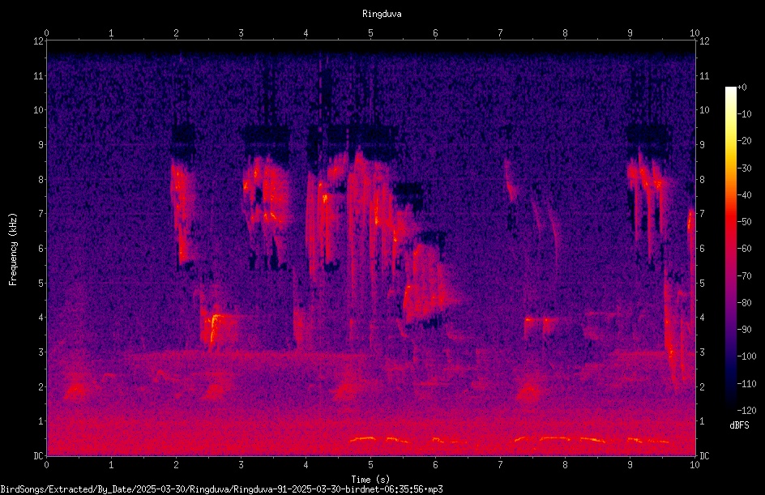765x495 pixels.
Task: Click the 2 kHz tick on the right frequency axis
Action: point(702,386)
